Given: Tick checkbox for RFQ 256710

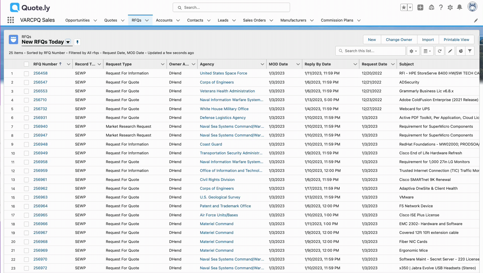Looking at the screenshot, I should click(26, 100).
